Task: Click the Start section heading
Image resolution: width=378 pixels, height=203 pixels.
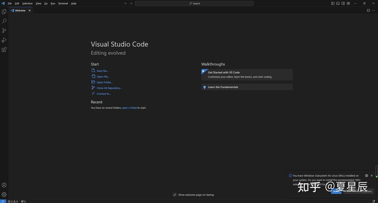Action: pos(95,64)
